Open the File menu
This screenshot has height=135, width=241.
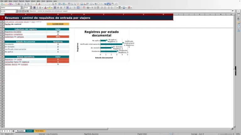(2, 1)
